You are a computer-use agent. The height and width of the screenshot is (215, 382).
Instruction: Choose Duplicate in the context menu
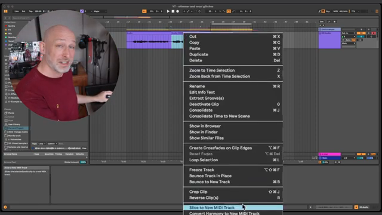point(233,54)
